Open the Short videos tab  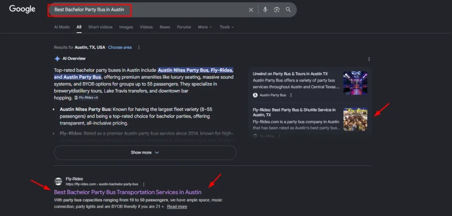100,27
